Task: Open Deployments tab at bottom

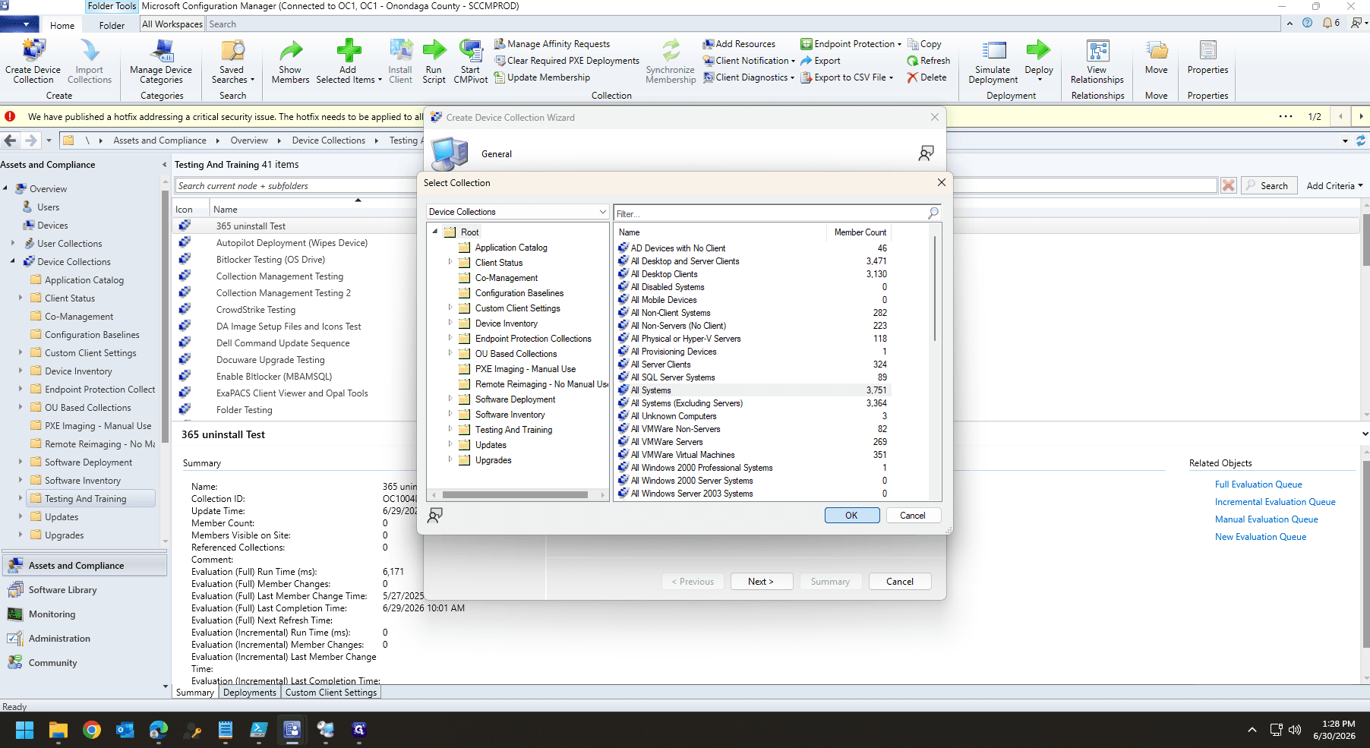Action: click(250, 693)
